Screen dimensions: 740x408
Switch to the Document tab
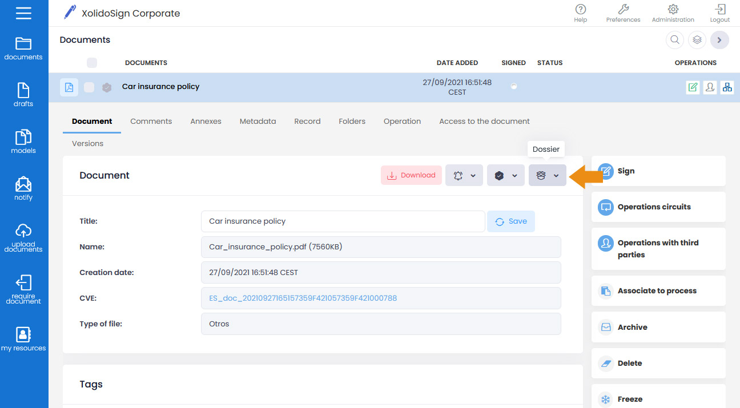coord(92,121)
